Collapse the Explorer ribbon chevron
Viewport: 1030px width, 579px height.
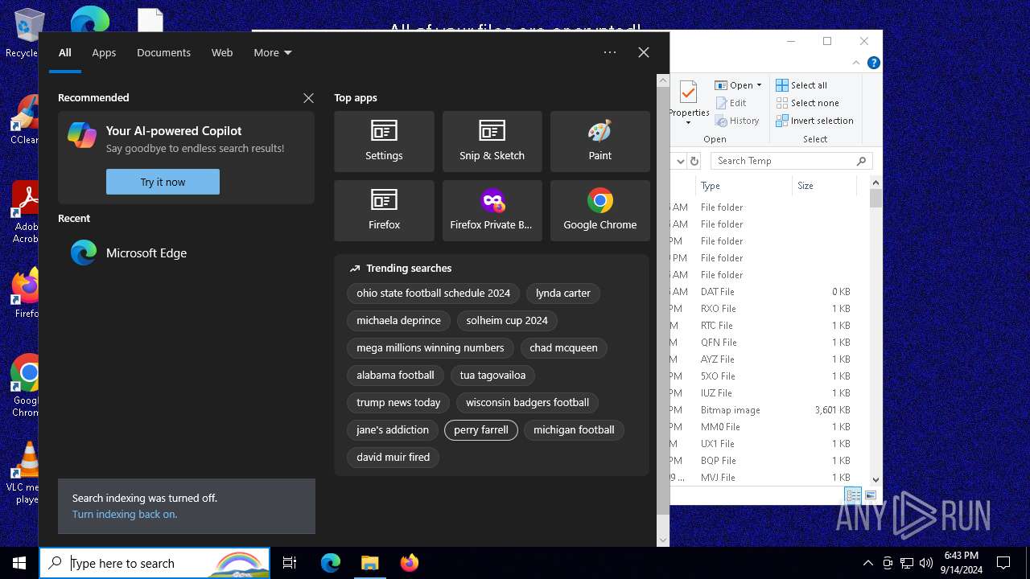click(856, 63)
